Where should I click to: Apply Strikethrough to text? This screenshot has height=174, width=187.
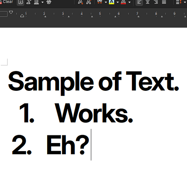[x=49, y=2]
